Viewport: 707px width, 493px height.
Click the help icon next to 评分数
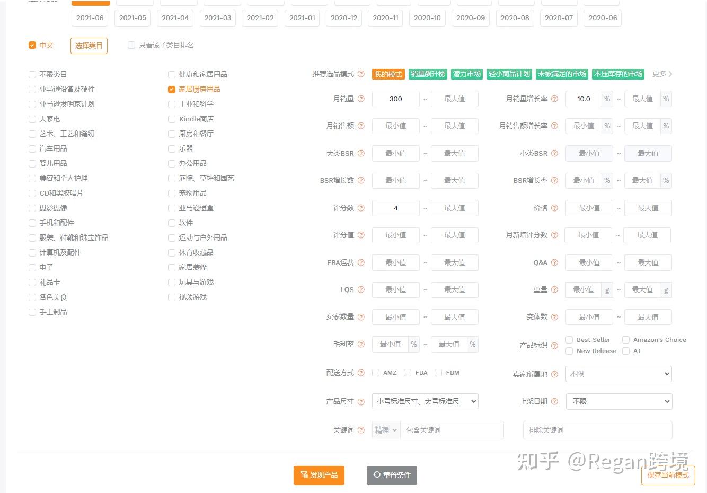tap(361, 208)
